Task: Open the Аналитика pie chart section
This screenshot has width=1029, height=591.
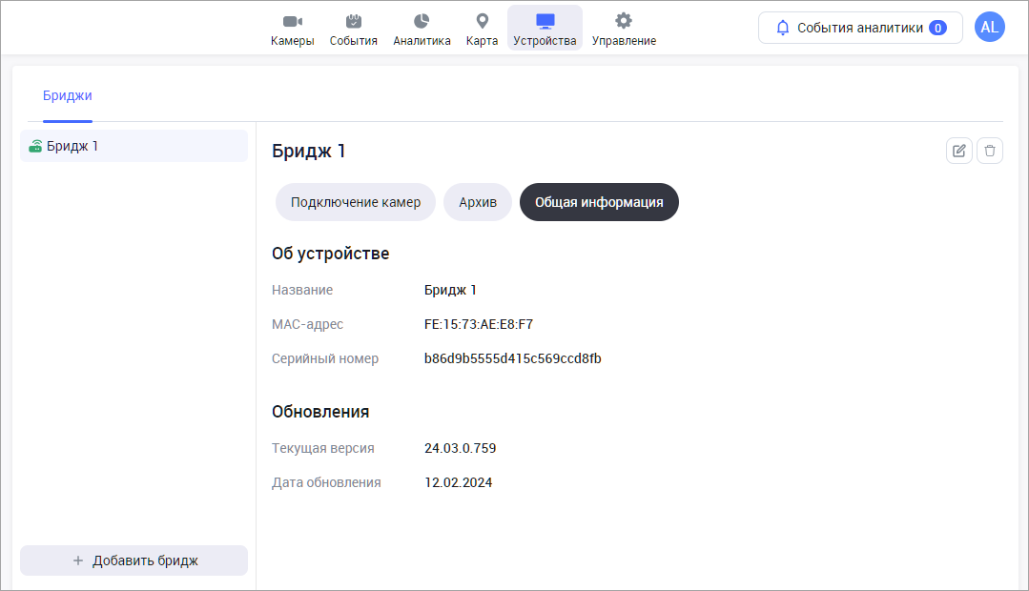Action: 422,30
